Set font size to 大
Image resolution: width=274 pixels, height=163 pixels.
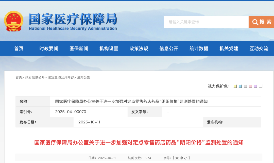(x=177, y=158)
